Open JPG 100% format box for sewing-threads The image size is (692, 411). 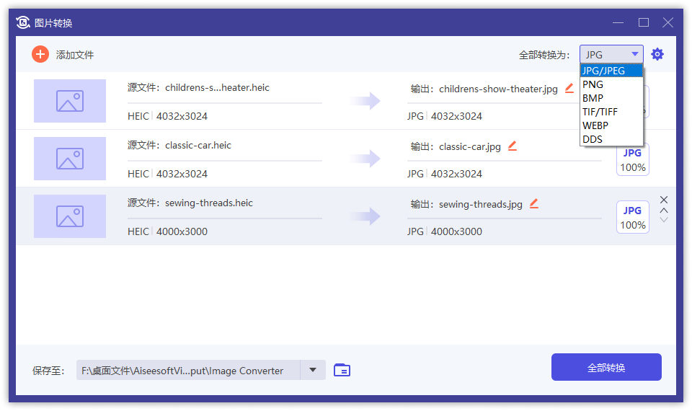click(x=632, y=217)
